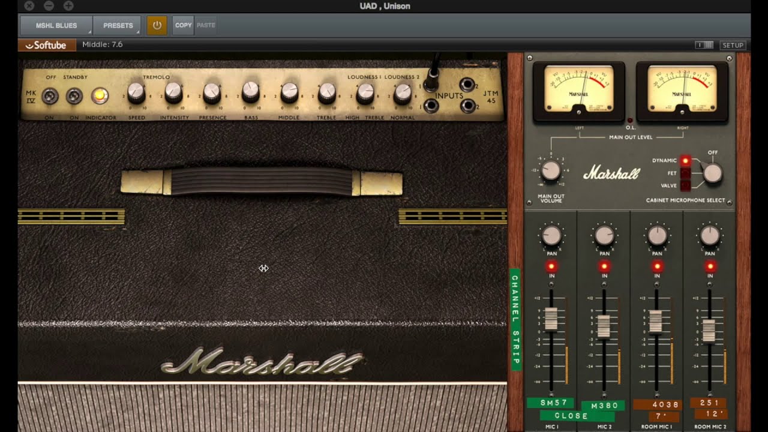Click the Middle: 7.6 parameter readout
Image resolution: width=768 pixels, height=432 pixels.
pos(102,44)
